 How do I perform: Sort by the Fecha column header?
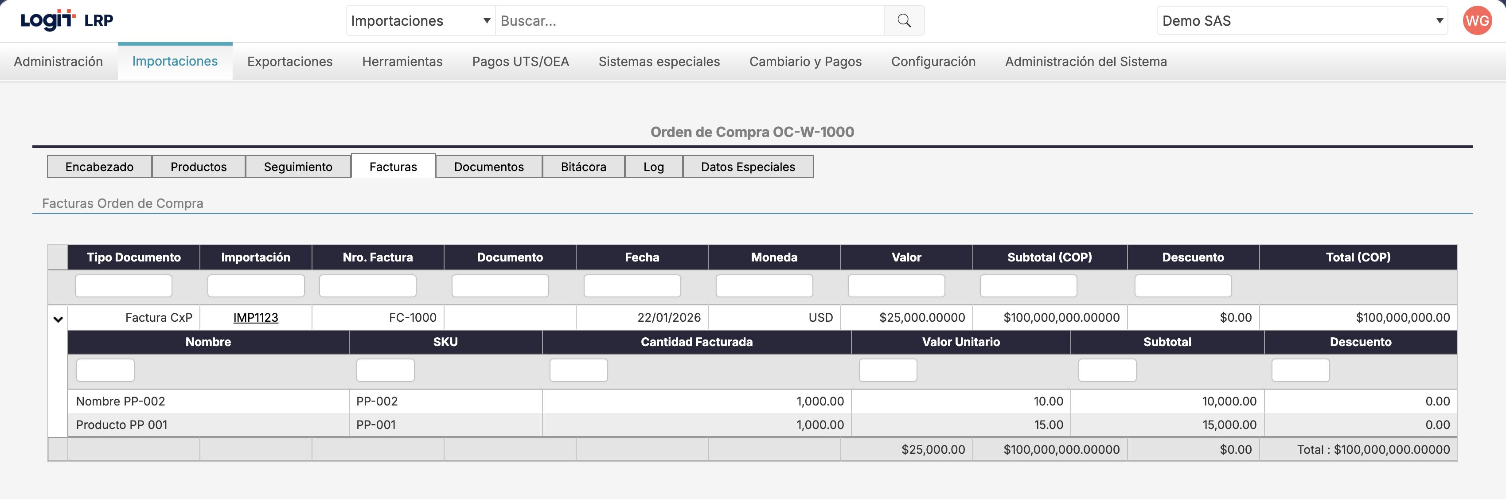tap(641, 257)
